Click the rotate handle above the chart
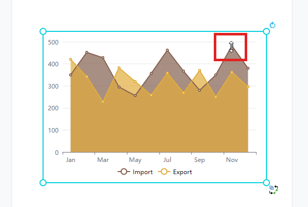 pos(273,25)
